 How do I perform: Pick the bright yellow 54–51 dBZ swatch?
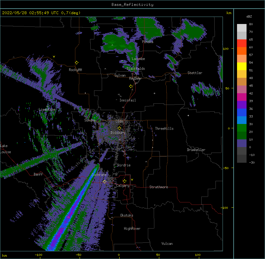point(242,66)
